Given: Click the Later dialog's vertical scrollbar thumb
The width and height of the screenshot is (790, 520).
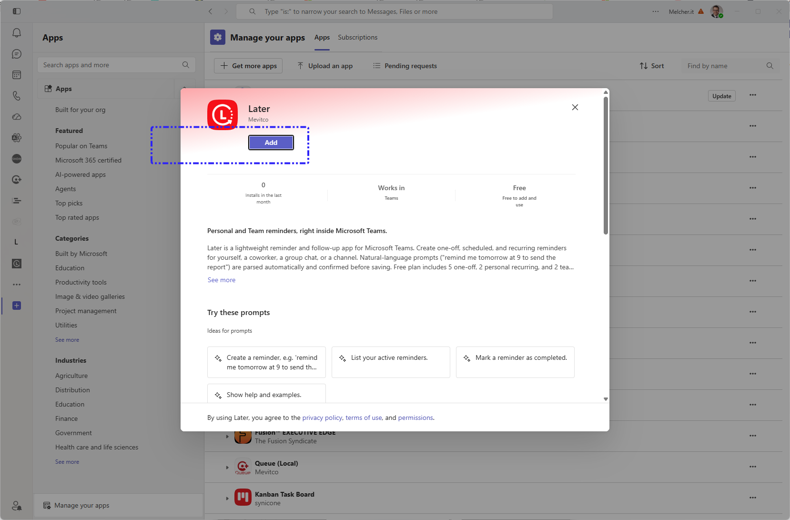Looking at the screenshot, I should tap(606, 165).
